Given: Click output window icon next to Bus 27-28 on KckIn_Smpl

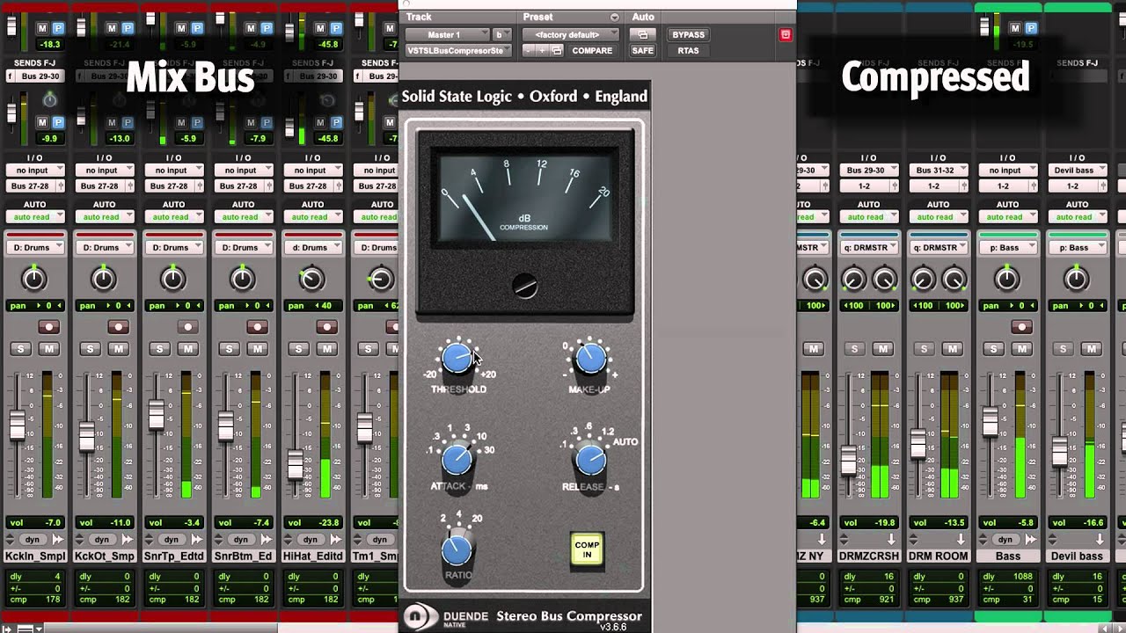Looking at the screenshot, I should pyautogui.click(x=62, y=186).
